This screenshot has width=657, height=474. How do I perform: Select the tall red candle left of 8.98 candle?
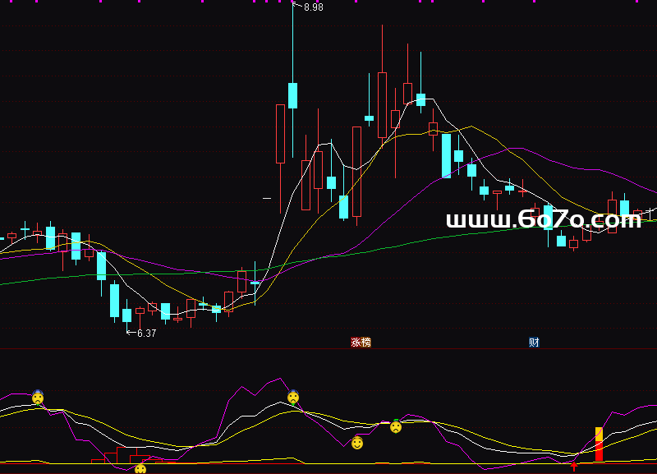click(280, 133)
